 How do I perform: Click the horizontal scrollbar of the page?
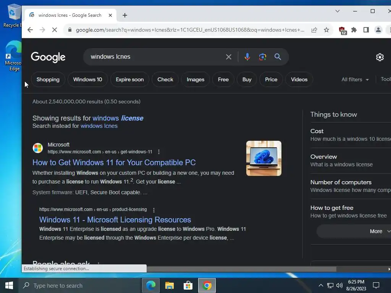241,269
